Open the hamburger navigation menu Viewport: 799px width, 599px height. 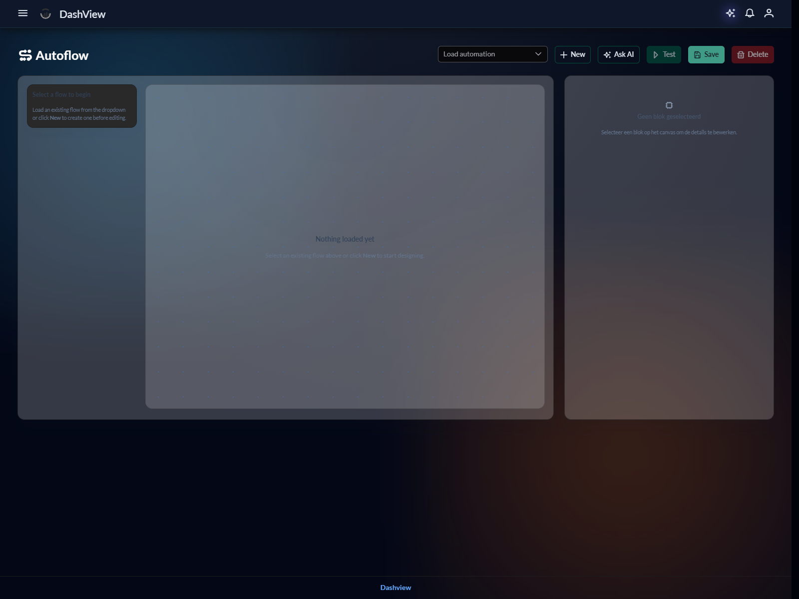tap(23, 13)
